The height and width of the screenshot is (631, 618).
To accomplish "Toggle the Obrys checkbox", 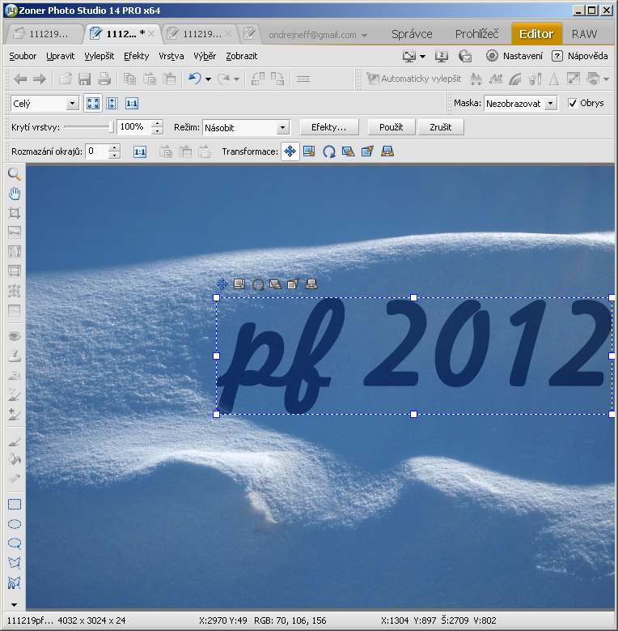I will (x=573, y=104).
